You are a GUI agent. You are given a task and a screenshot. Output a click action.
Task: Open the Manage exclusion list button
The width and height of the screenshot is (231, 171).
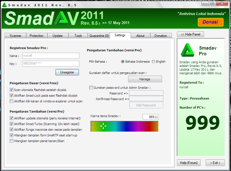point(145,79)
